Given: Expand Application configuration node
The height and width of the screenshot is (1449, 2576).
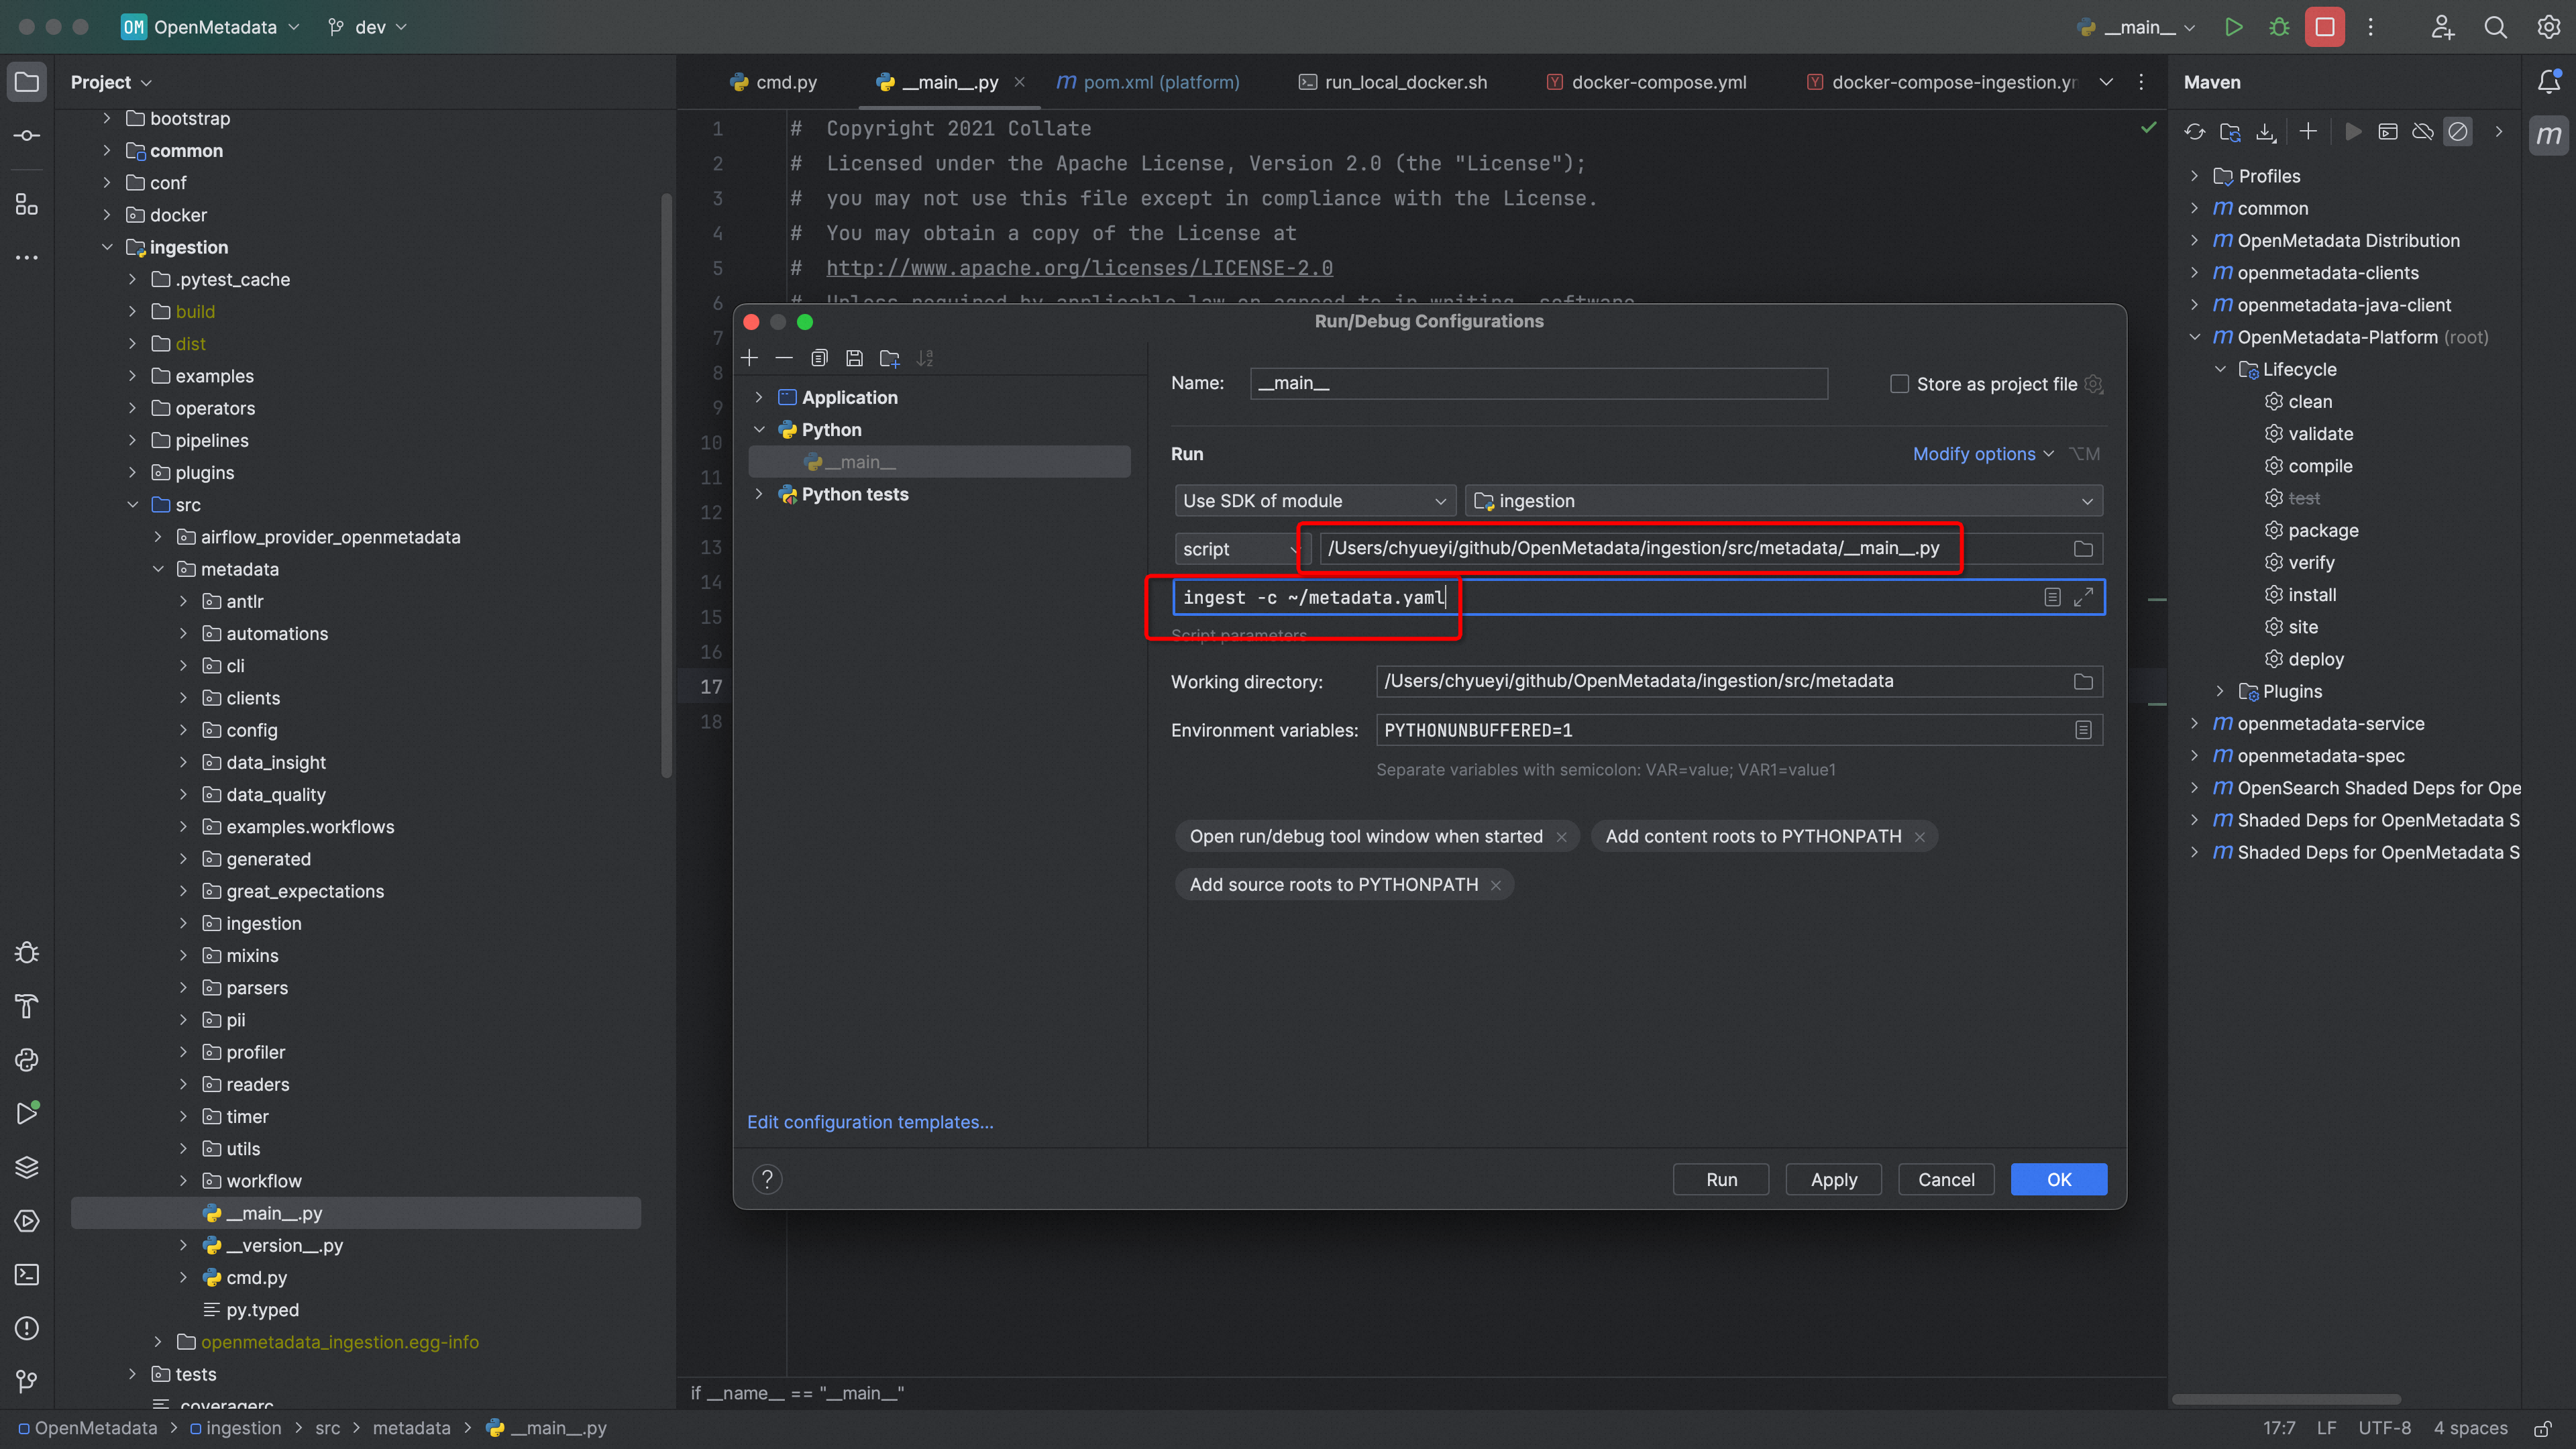Looking at the screenshot, I should pyautogui.click(x=759, y=397).
